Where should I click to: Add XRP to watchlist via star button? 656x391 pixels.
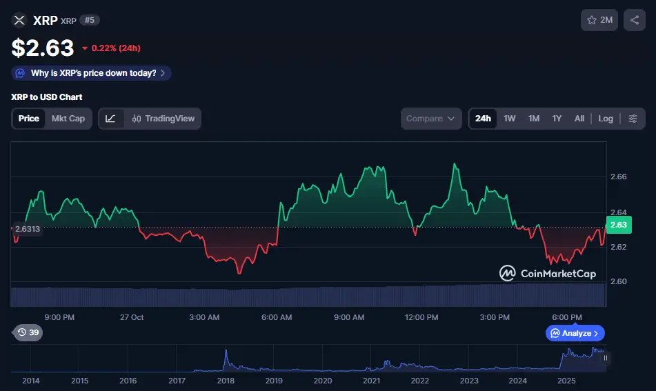599,20
